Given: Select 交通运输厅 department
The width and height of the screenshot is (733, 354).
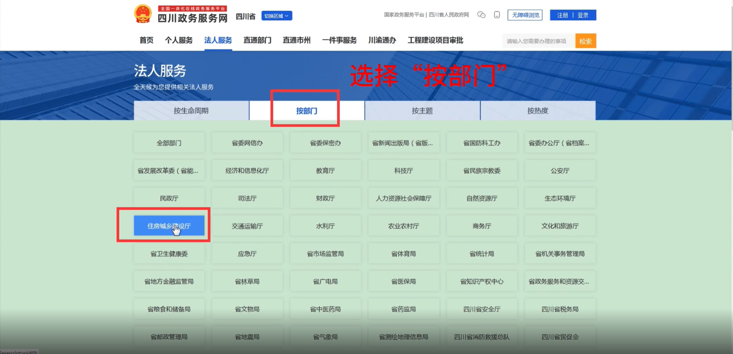Looking at the screenshot, I should coord(247,226).
